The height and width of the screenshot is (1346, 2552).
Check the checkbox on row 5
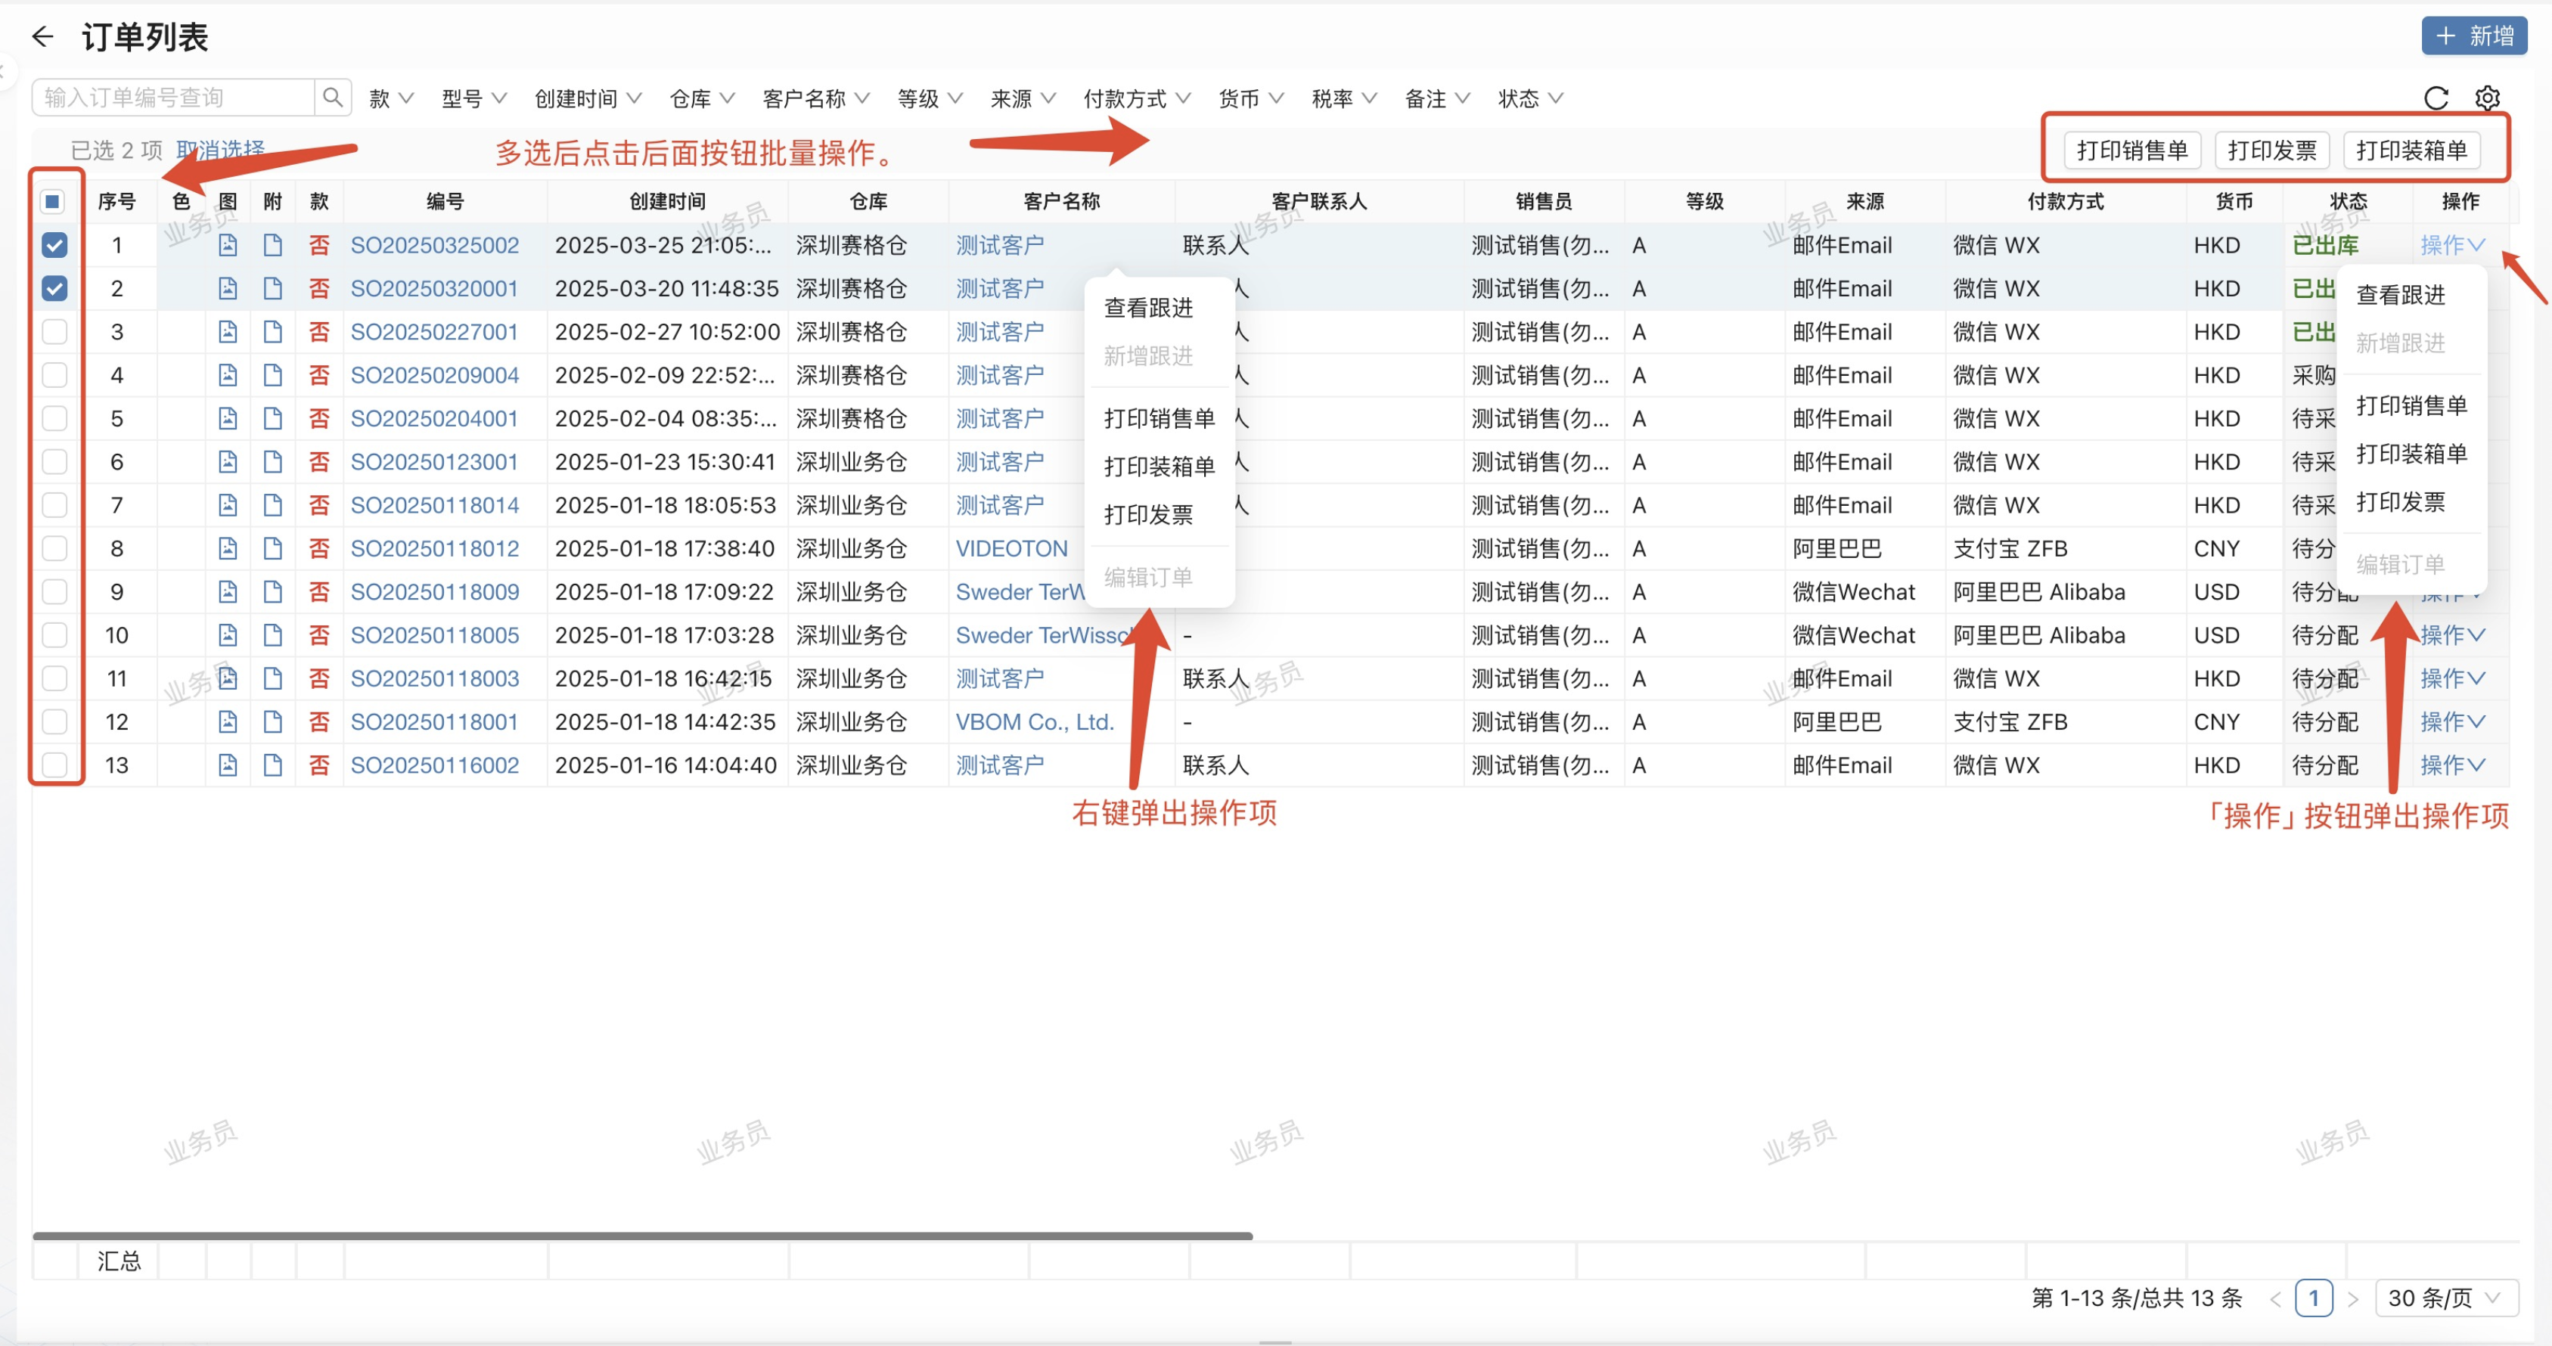pyautogui.click(x=54, y=418)
